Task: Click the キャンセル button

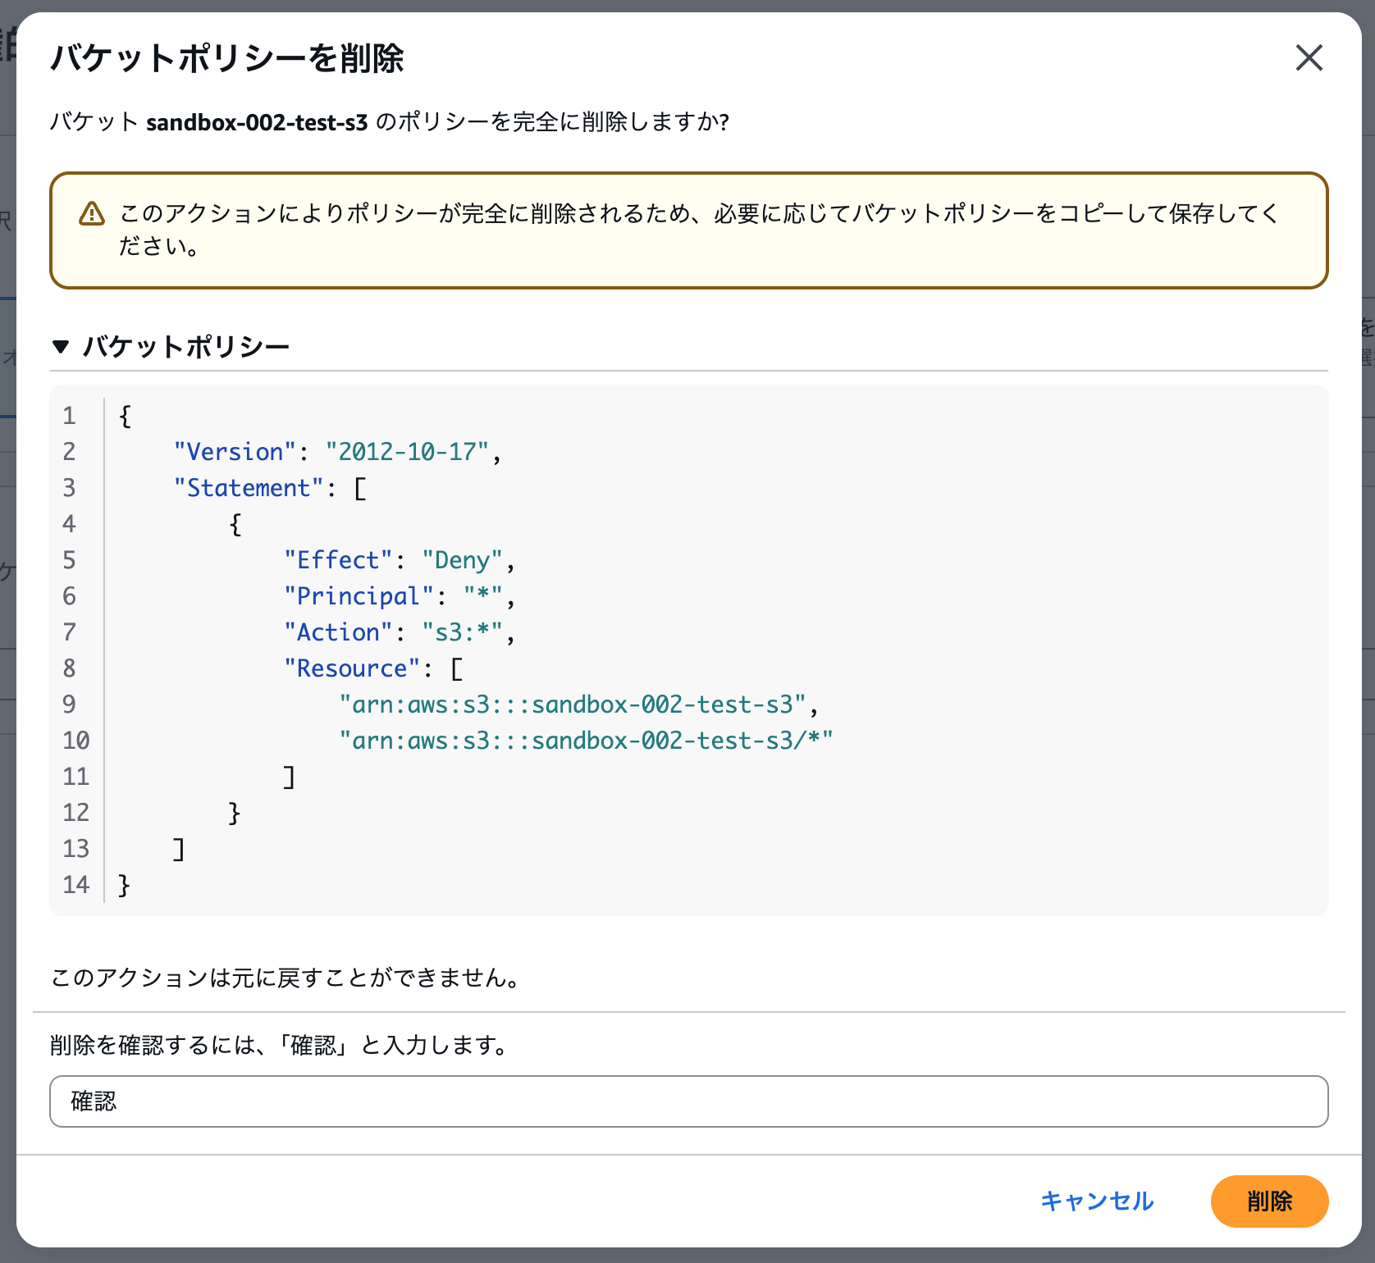Action: tap(1097, 1201)
